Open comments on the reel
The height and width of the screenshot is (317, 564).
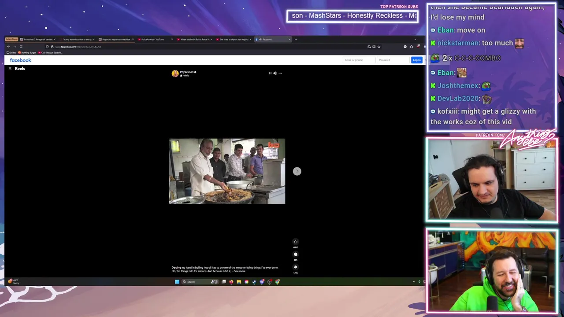click(296, 254)
